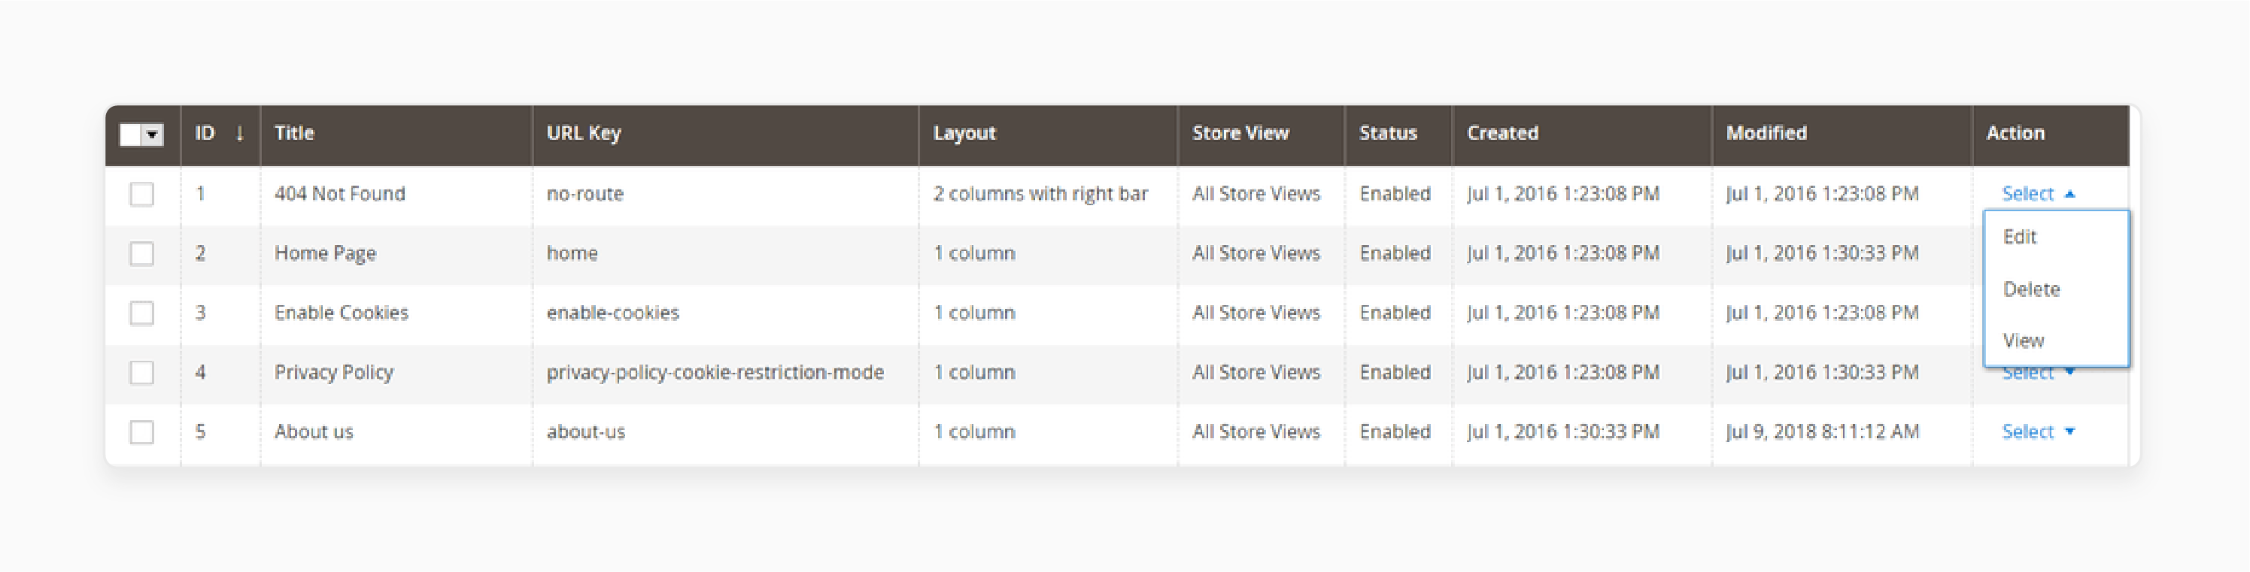Check the About us row checkbox

[141, 431]
